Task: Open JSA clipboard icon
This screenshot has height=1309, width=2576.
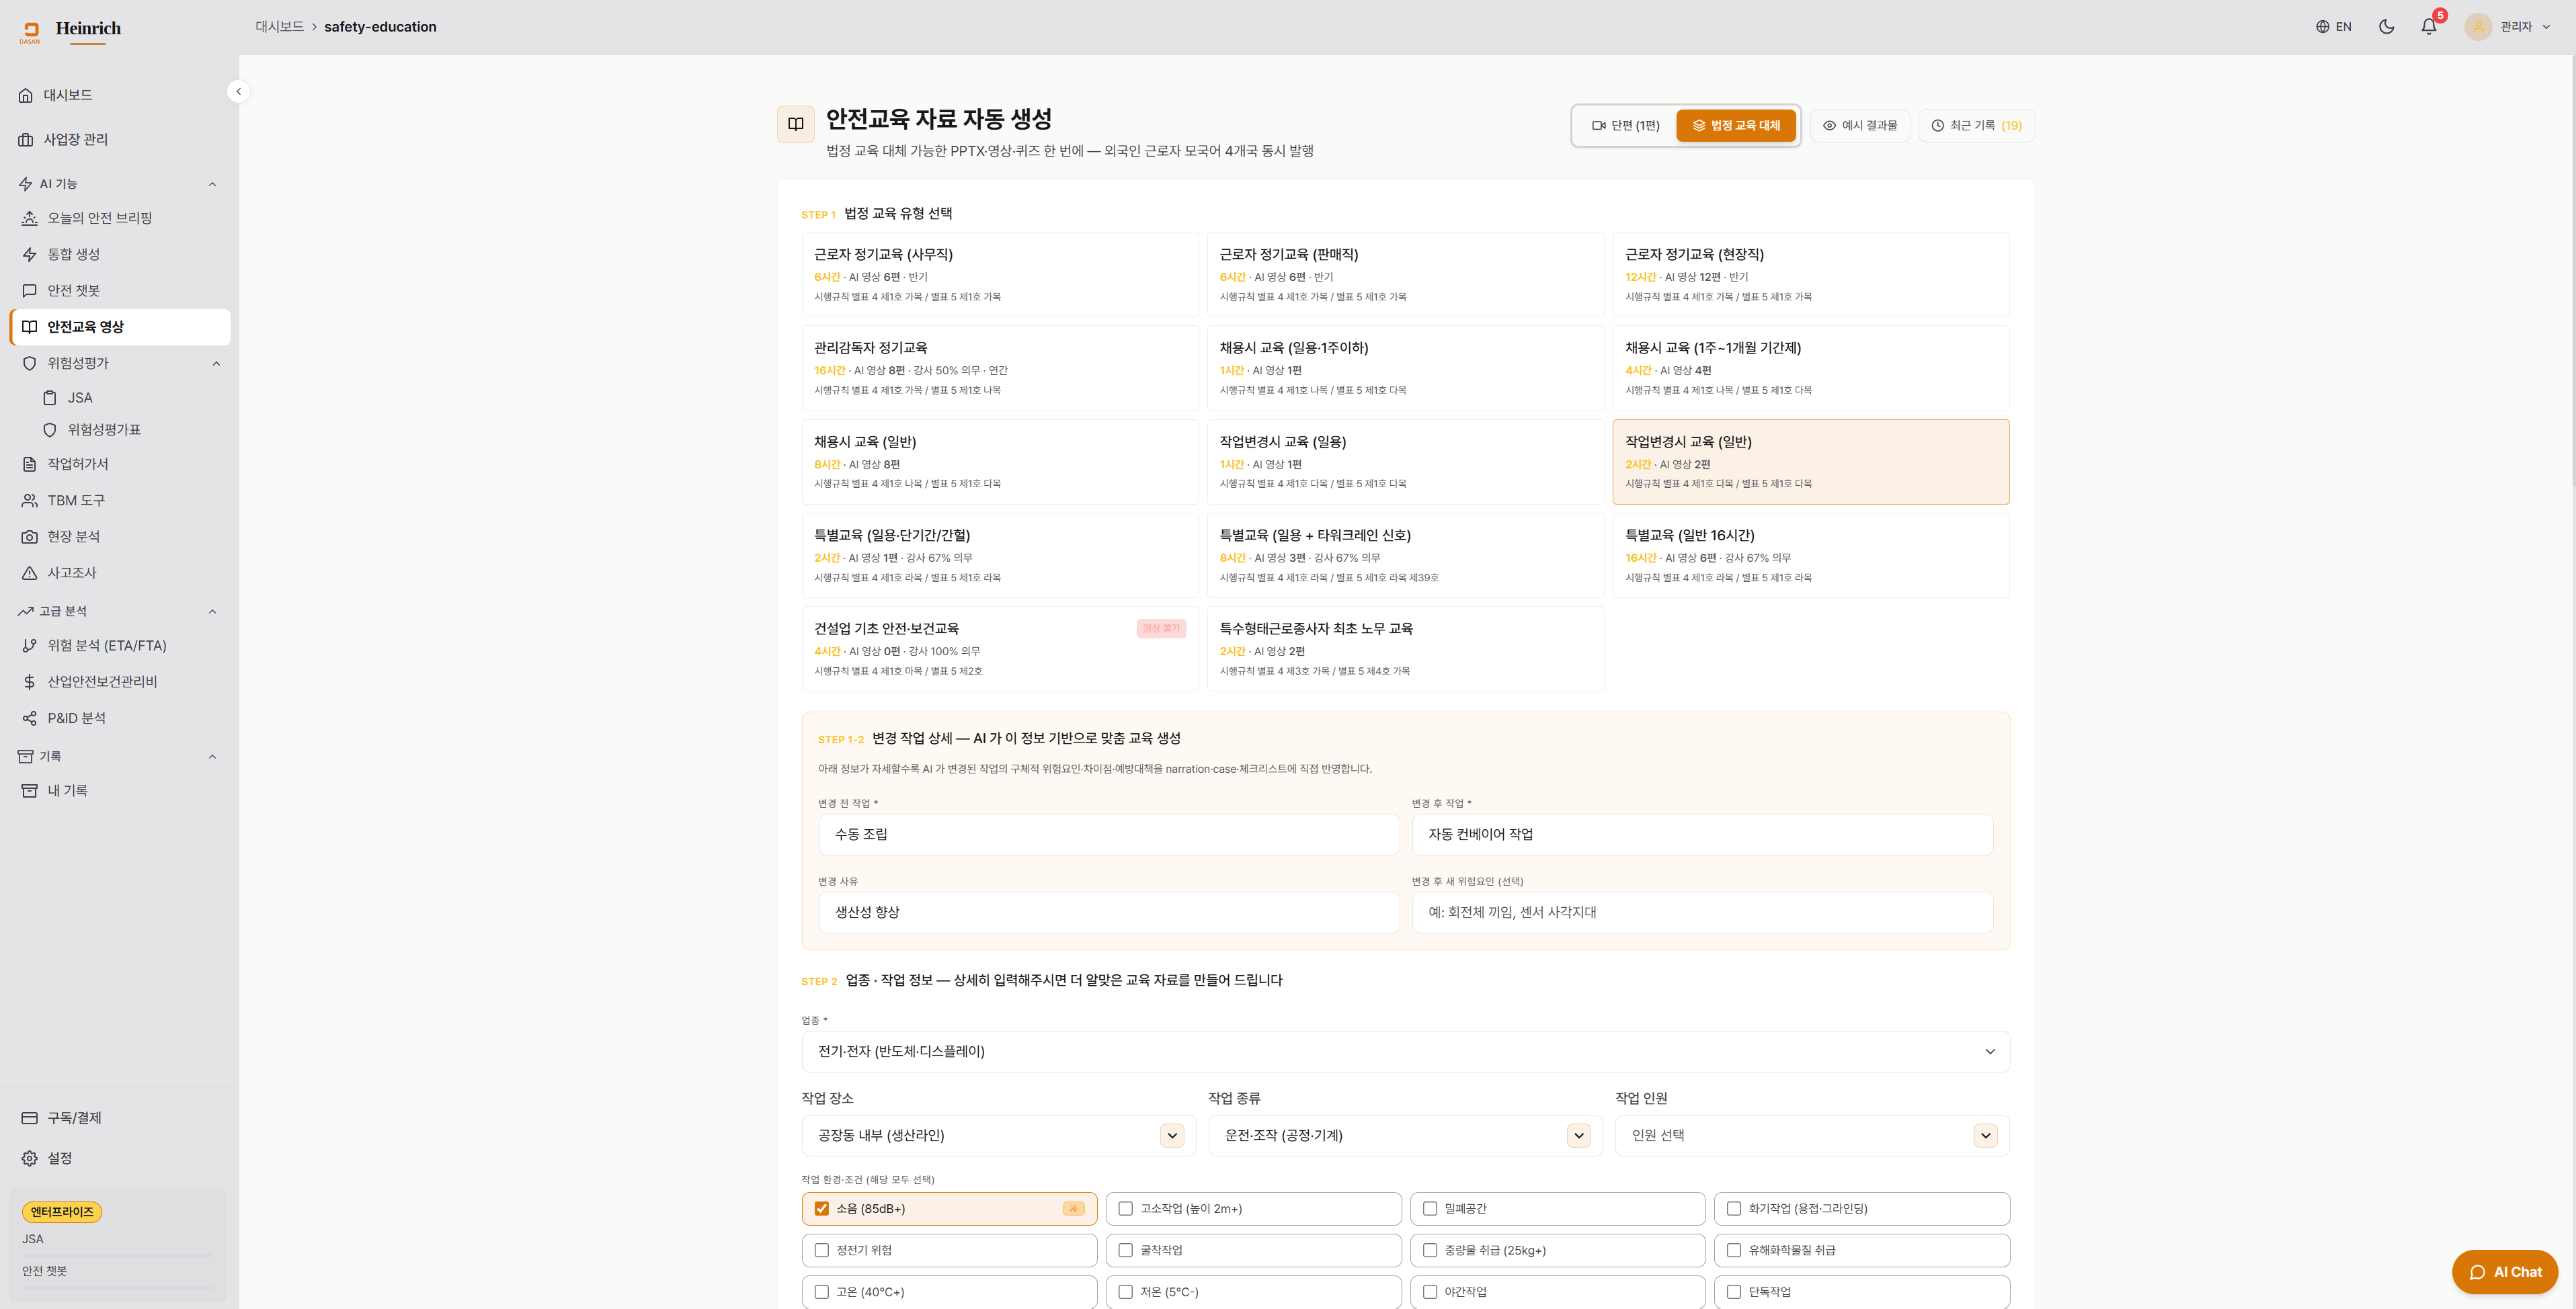Action: (50, 398)
